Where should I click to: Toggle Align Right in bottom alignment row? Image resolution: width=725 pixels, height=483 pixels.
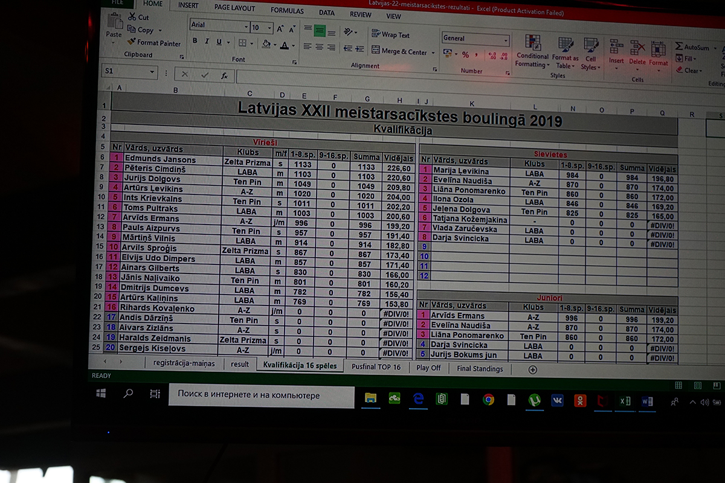(331, 47)
